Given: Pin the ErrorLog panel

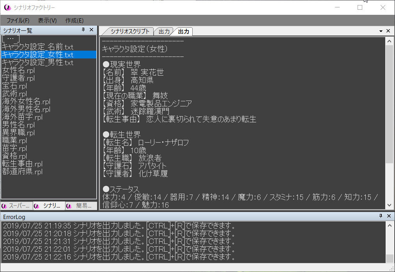Looking at the screenshot, I should [x=381, y=216].
